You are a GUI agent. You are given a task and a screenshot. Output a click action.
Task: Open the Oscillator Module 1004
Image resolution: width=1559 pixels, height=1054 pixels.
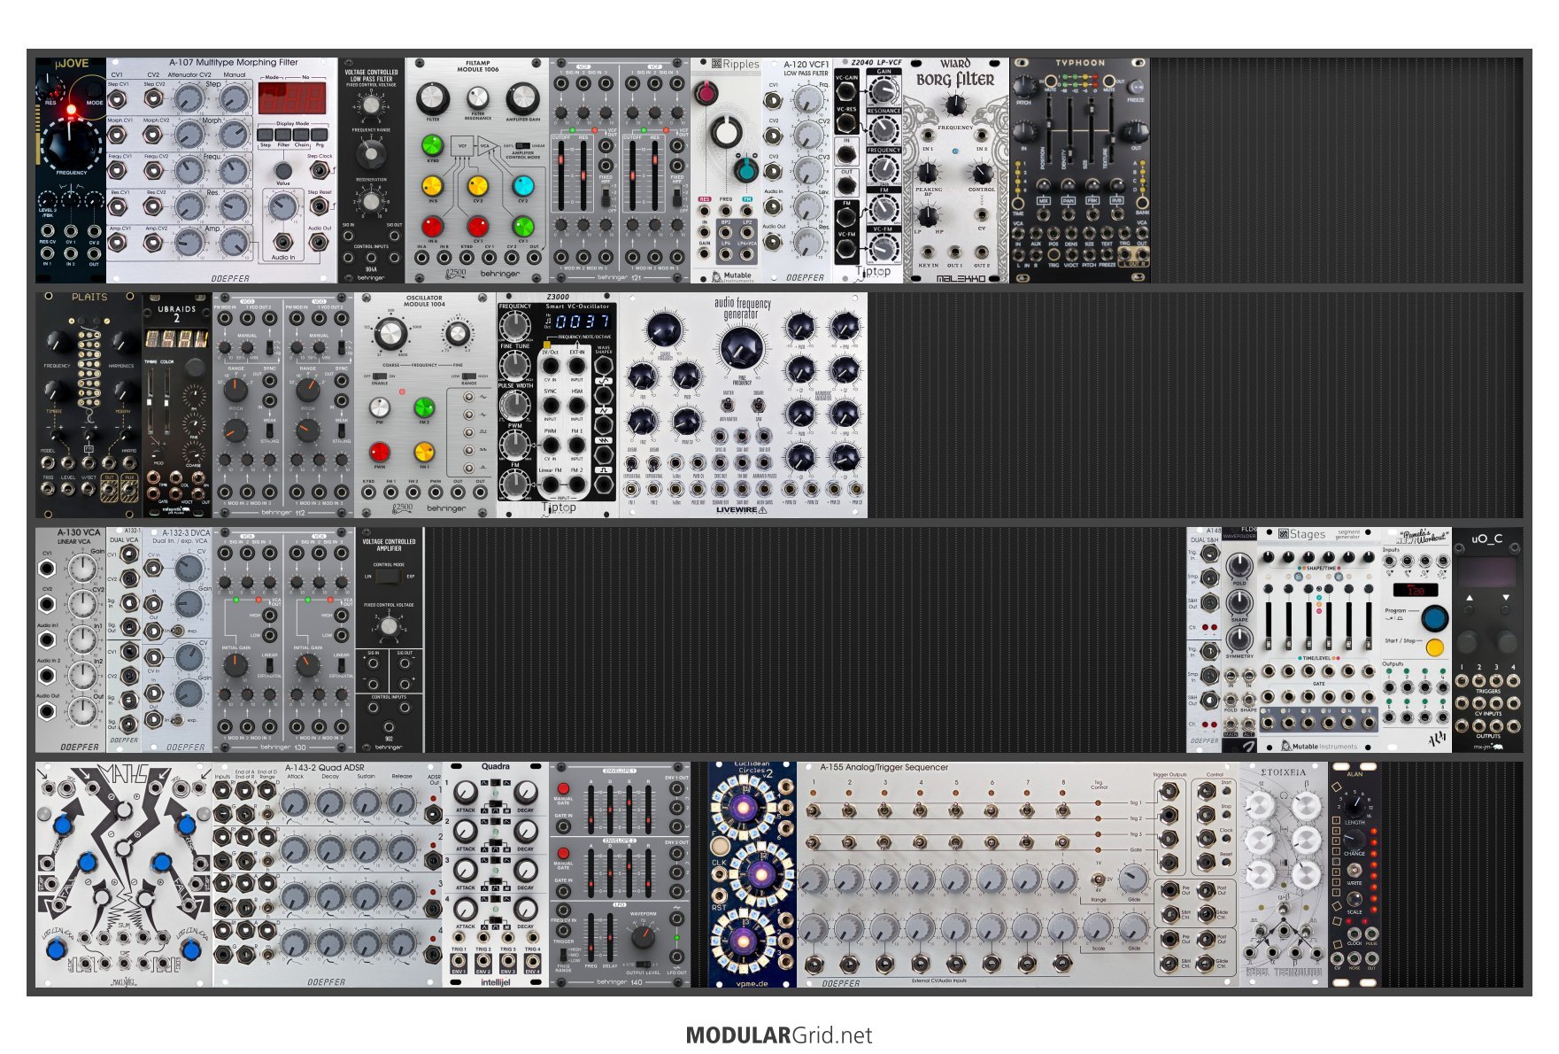pyautogui.click(x=425, y=406)
